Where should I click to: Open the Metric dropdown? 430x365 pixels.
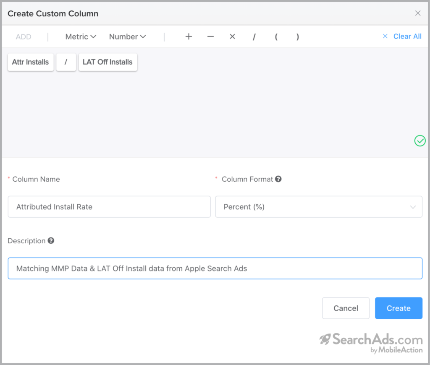click(81, 36)
